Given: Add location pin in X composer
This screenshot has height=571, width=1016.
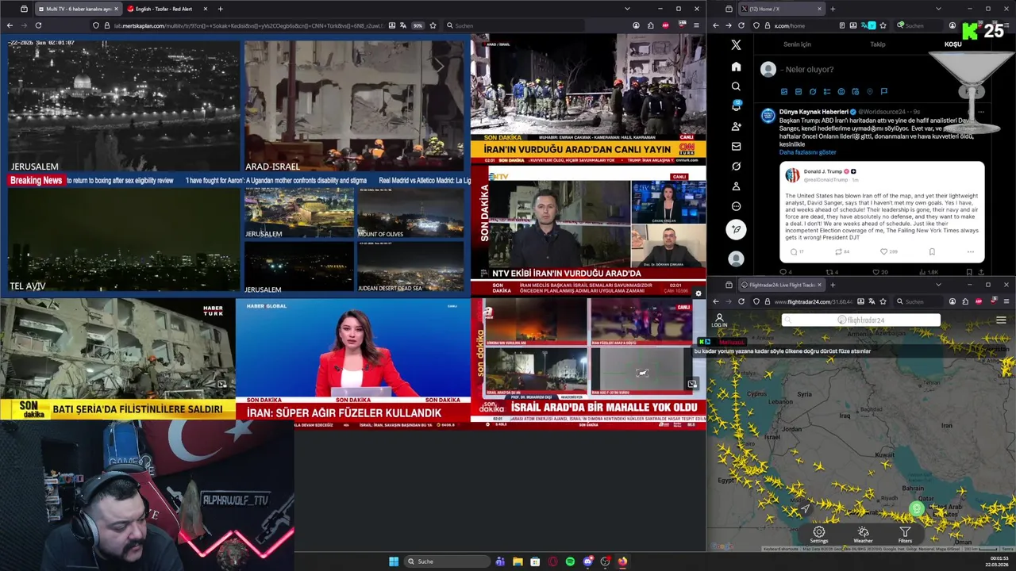Looking at the screenshot, I should pyautogui.click(x=870, y=92).
